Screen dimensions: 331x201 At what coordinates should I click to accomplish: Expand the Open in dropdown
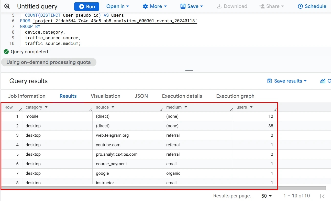[118, 6]
